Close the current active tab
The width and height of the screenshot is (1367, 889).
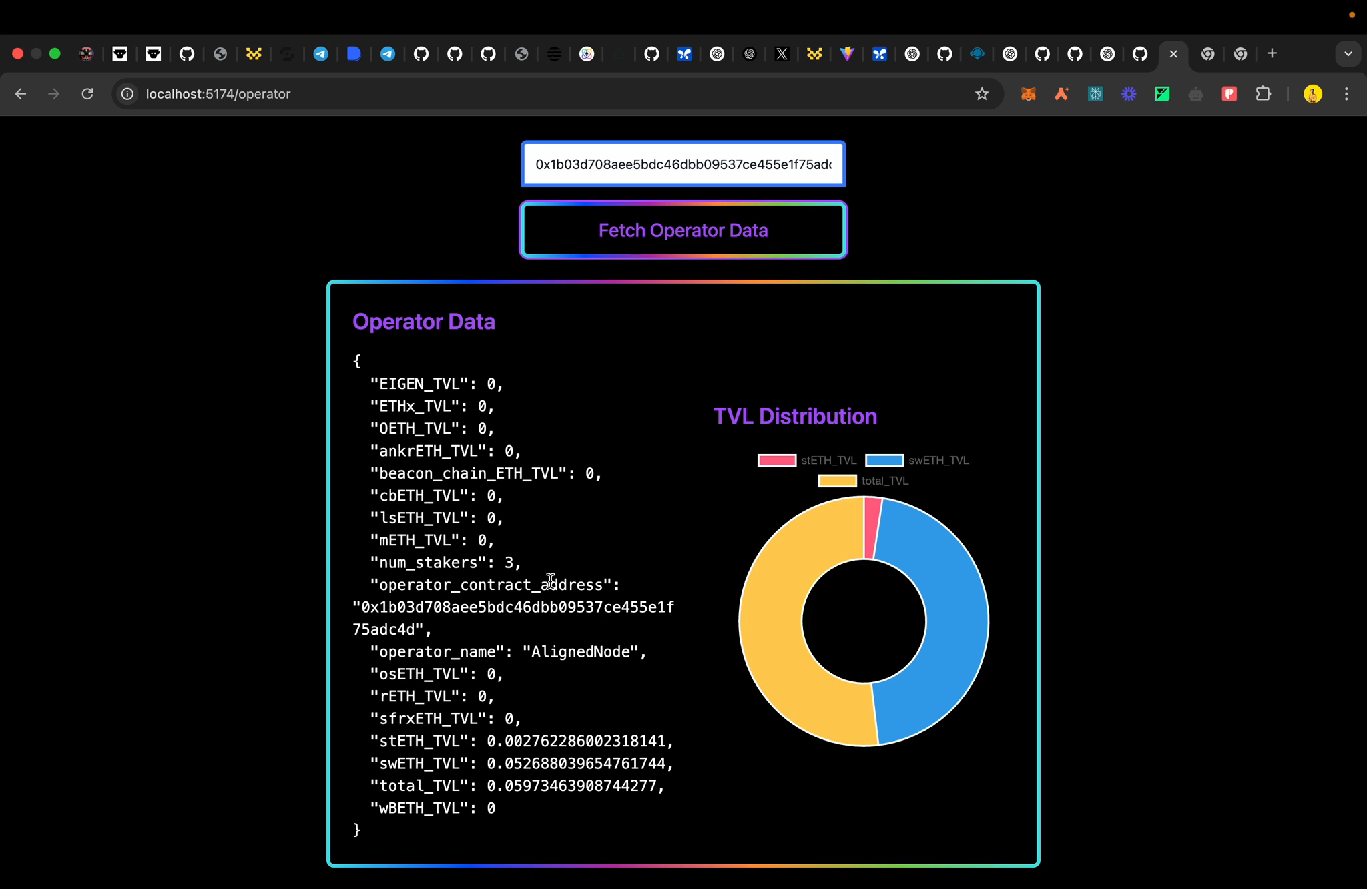tap(1173, 54)
